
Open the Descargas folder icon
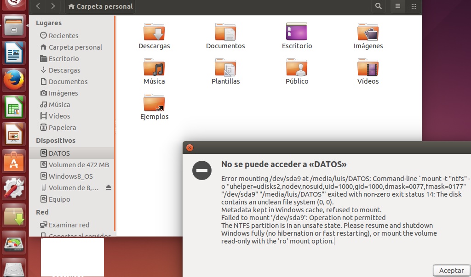[x=154, y=32]
